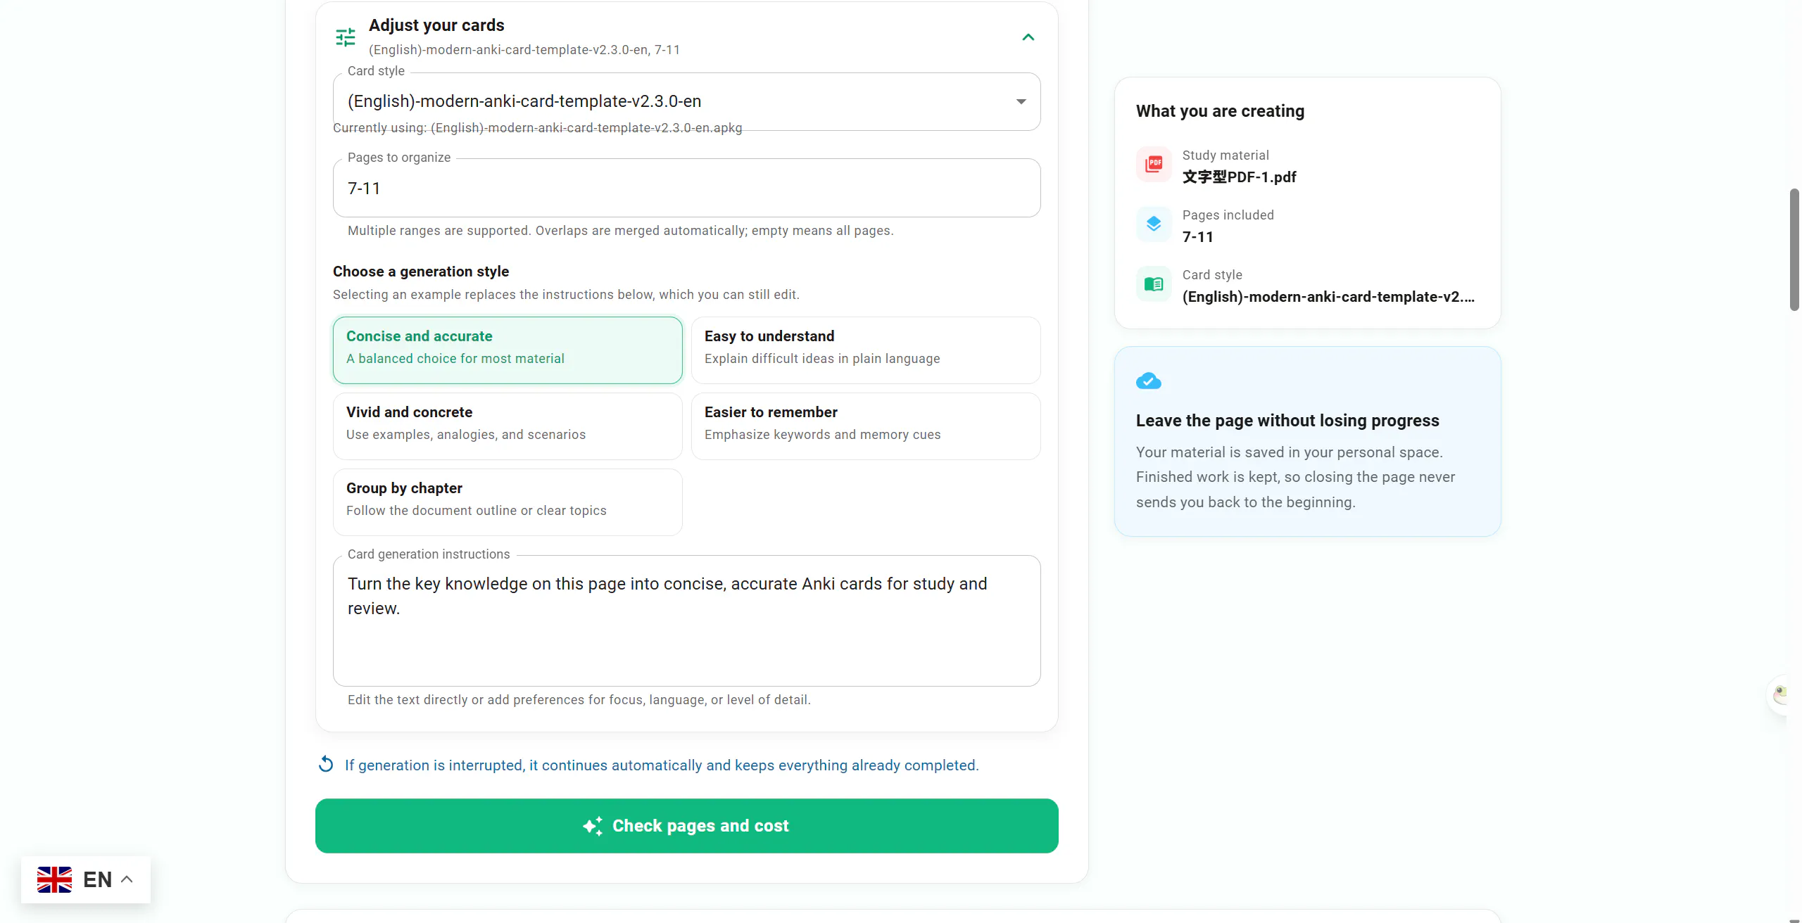Click the Pages to organize field
1802x923 pixels.
[x=687, y=188]
